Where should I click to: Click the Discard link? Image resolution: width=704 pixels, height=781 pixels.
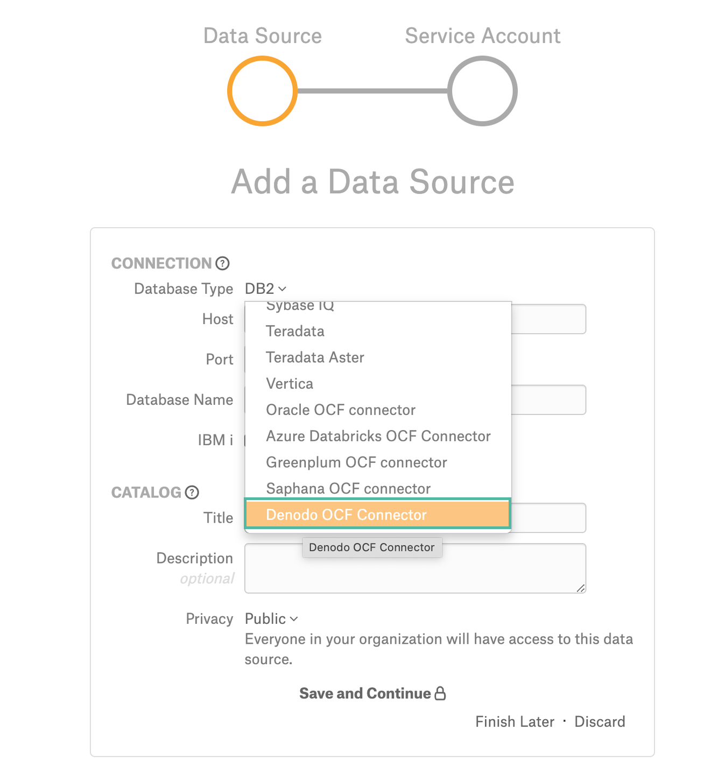[x=600, y=722]
